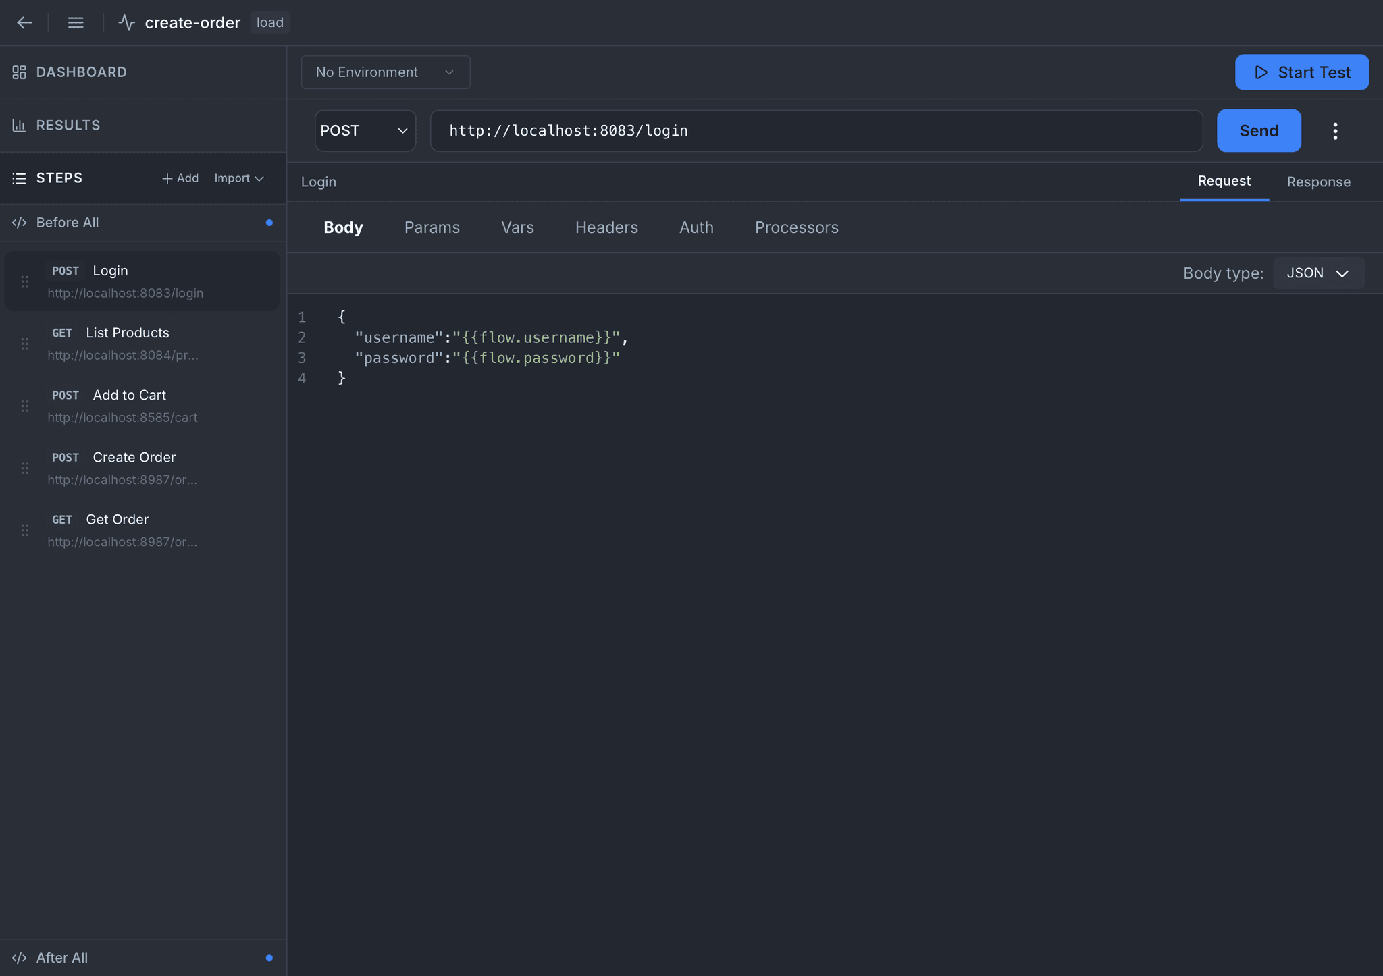Click the Steps list icon
1383x976 pixels.
coord(19,178)
